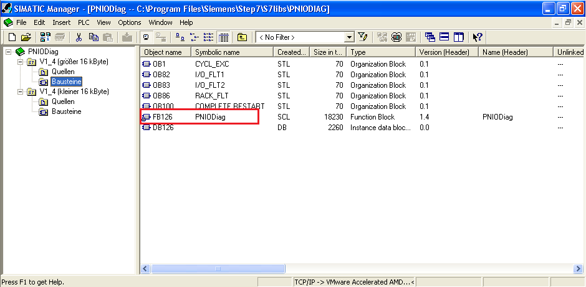Select Bausteine under V1_4 (kleiner)
586x287 pixels.
[67, 111]
